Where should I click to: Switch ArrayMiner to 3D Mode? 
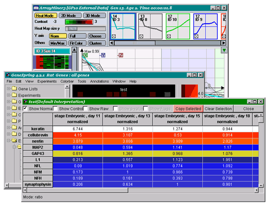[94, 16]
